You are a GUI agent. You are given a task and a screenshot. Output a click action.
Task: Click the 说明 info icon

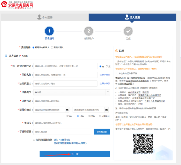[116, 51]
